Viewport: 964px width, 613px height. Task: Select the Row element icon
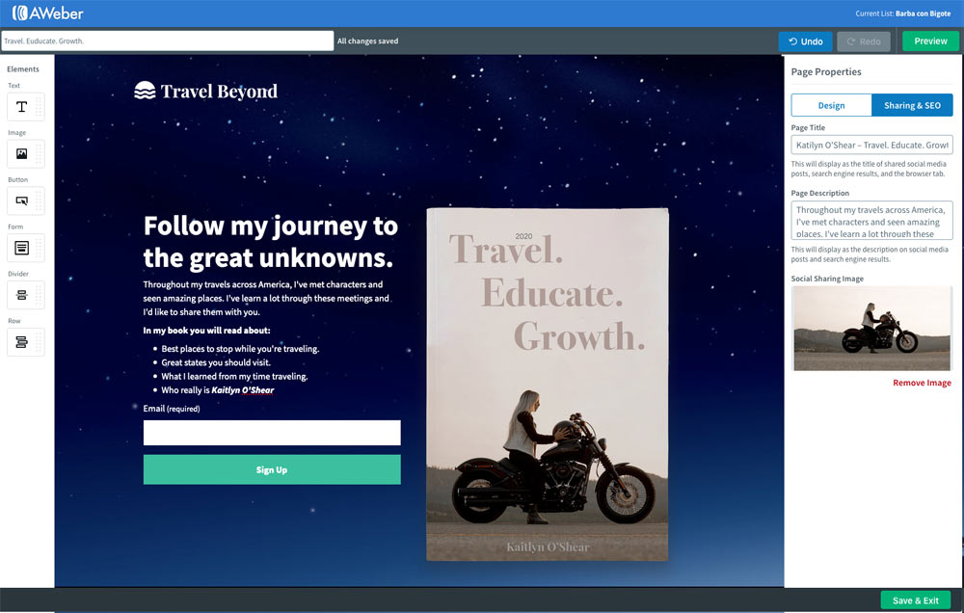pos(21,342)
